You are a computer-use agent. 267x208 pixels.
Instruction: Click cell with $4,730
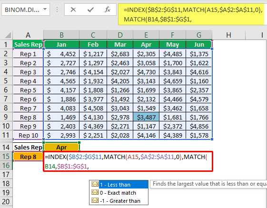(146, 72)
